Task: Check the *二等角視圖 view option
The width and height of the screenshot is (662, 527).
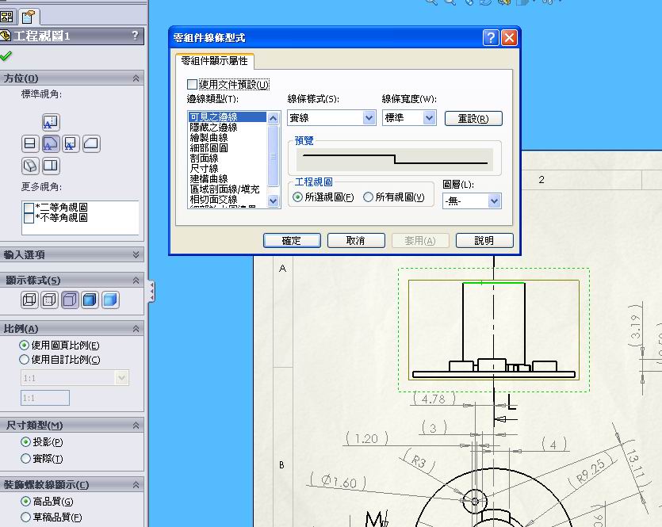Action: point(29,208)
